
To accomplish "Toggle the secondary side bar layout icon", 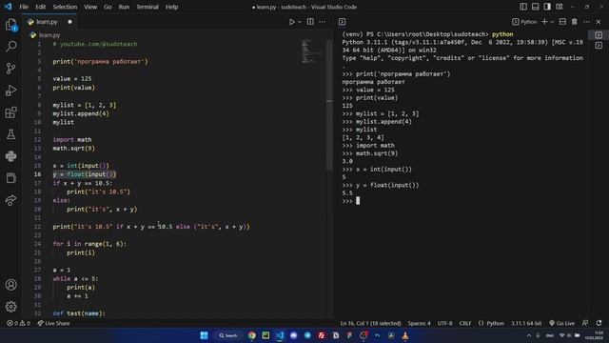I will tap(547, 7).
